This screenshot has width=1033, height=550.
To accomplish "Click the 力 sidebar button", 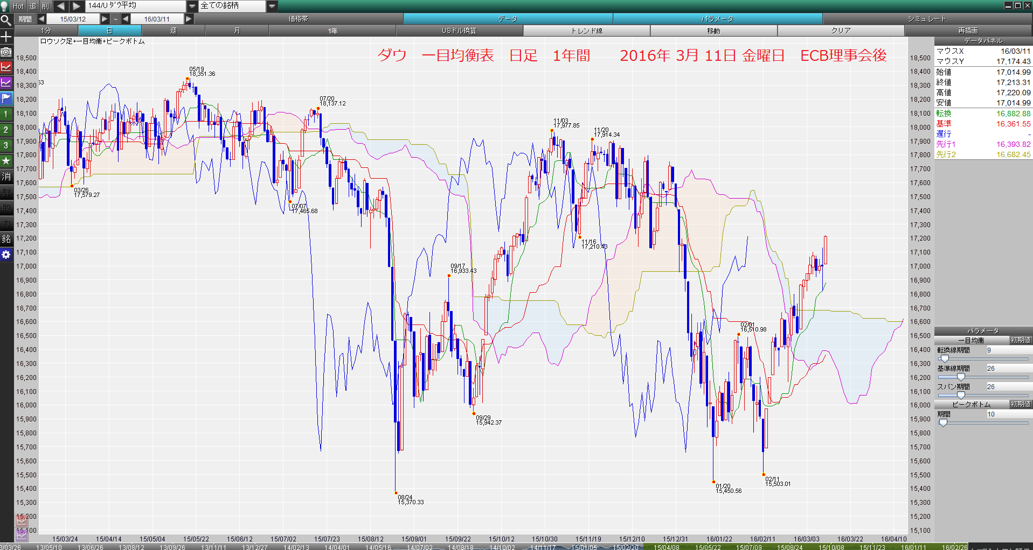I will point(6,223).
